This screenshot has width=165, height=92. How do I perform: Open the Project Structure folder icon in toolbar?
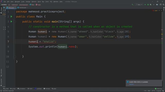[157, 5]
